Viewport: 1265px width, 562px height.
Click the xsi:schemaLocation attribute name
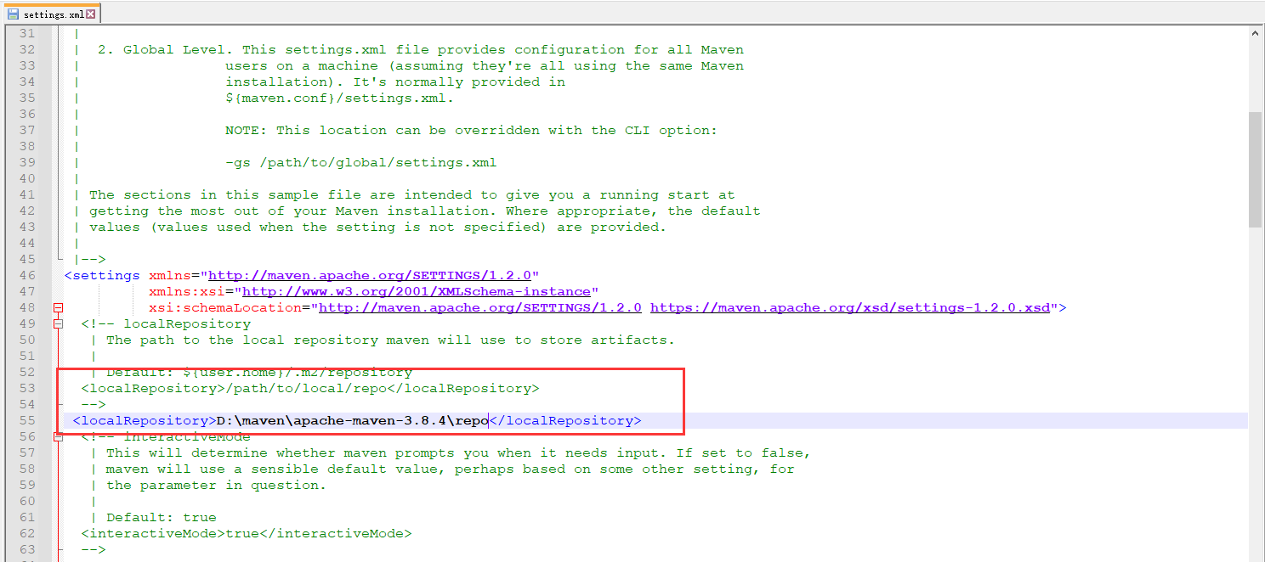[x=225, y=307]
